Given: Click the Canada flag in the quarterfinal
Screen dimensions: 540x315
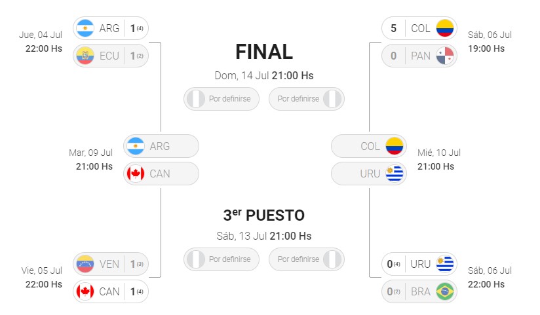Looking at the screenshot, I should [85, 291].
